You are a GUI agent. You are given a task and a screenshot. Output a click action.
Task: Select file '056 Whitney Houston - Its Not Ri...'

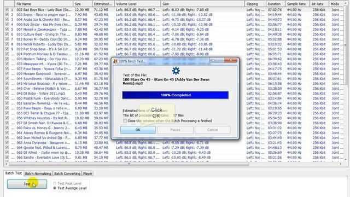[44, 118]
